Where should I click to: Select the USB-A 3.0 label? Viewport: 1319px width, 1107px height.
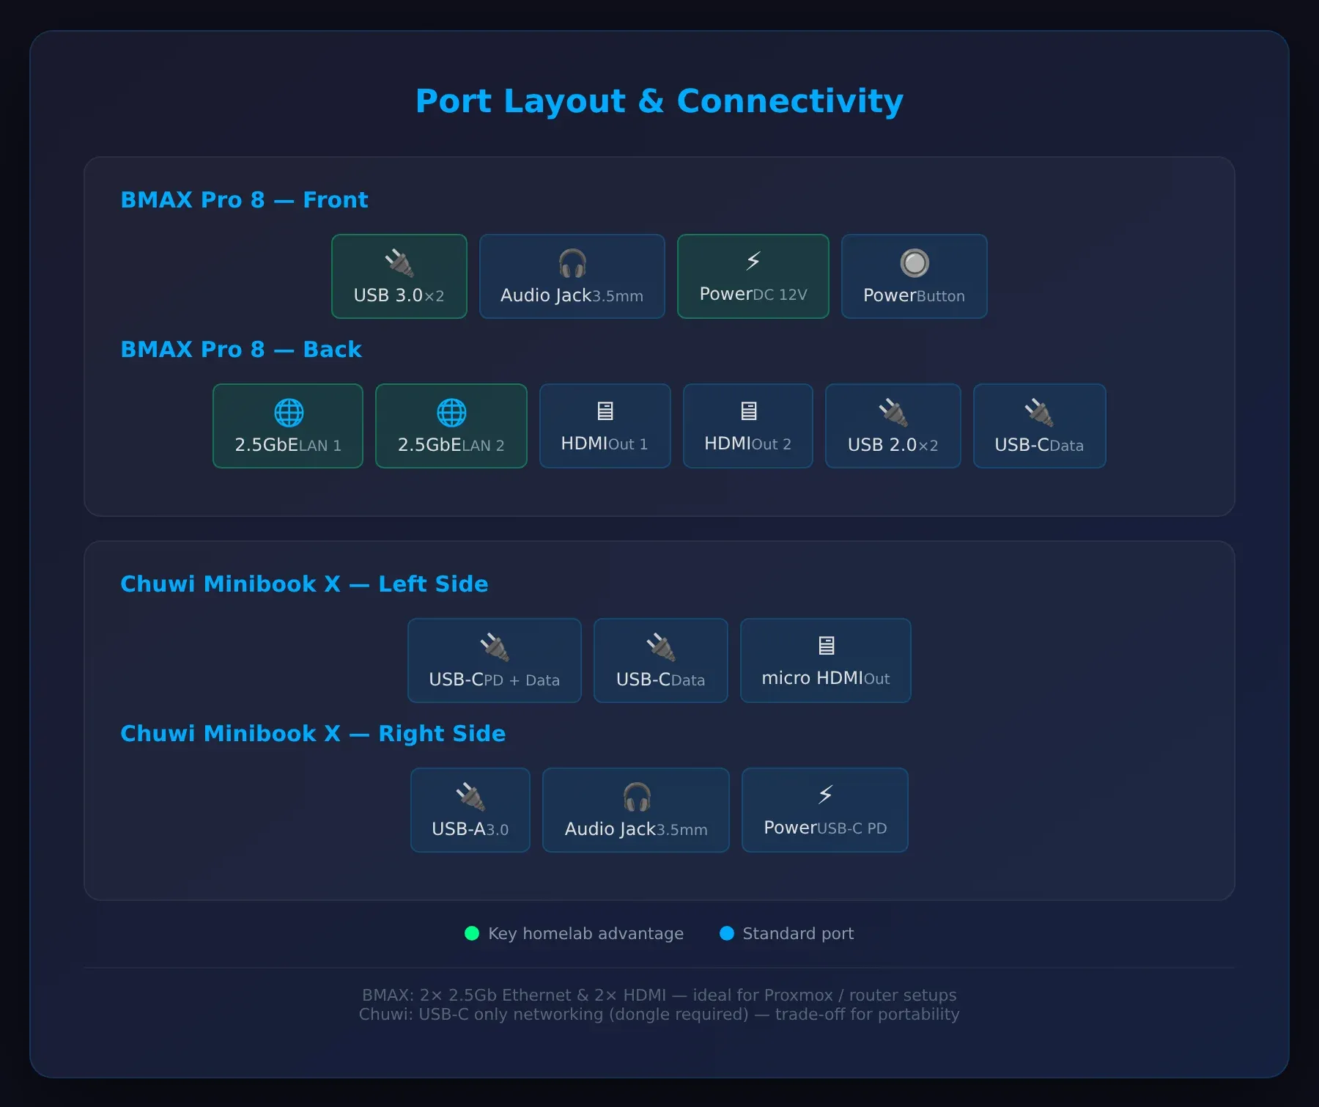[470, 829]
